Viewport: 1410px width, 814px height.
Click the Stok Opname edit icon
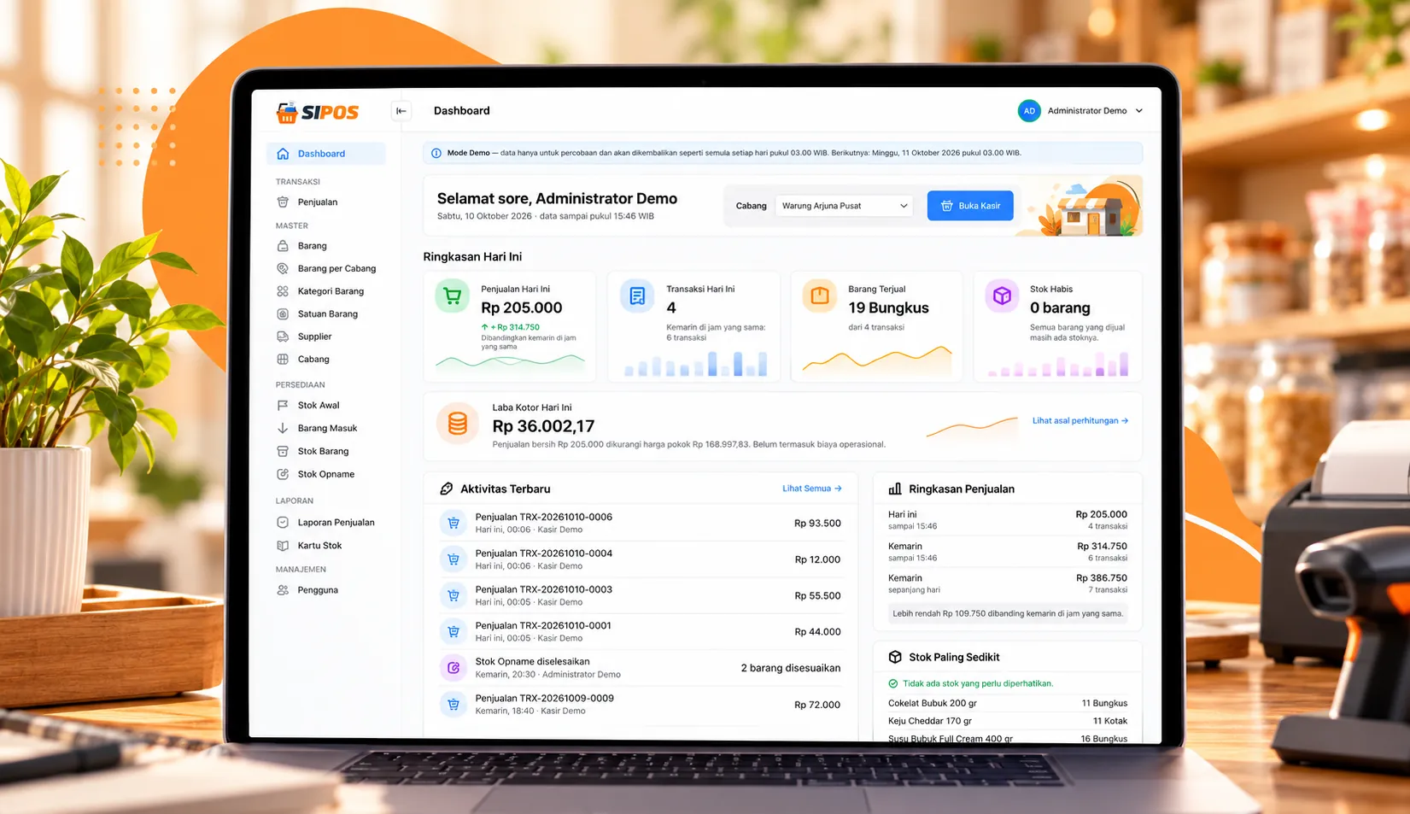click(283, 474)
